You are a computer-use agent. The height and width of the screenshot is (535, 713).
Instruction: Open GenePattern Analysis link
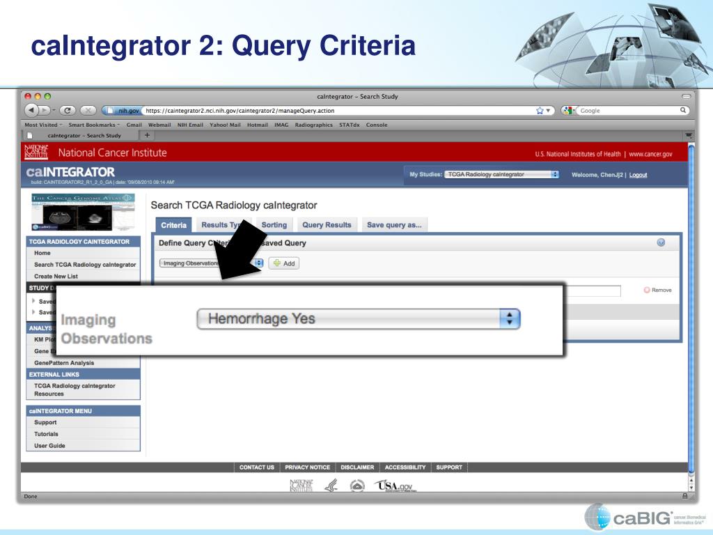click(x=64, y=362)
